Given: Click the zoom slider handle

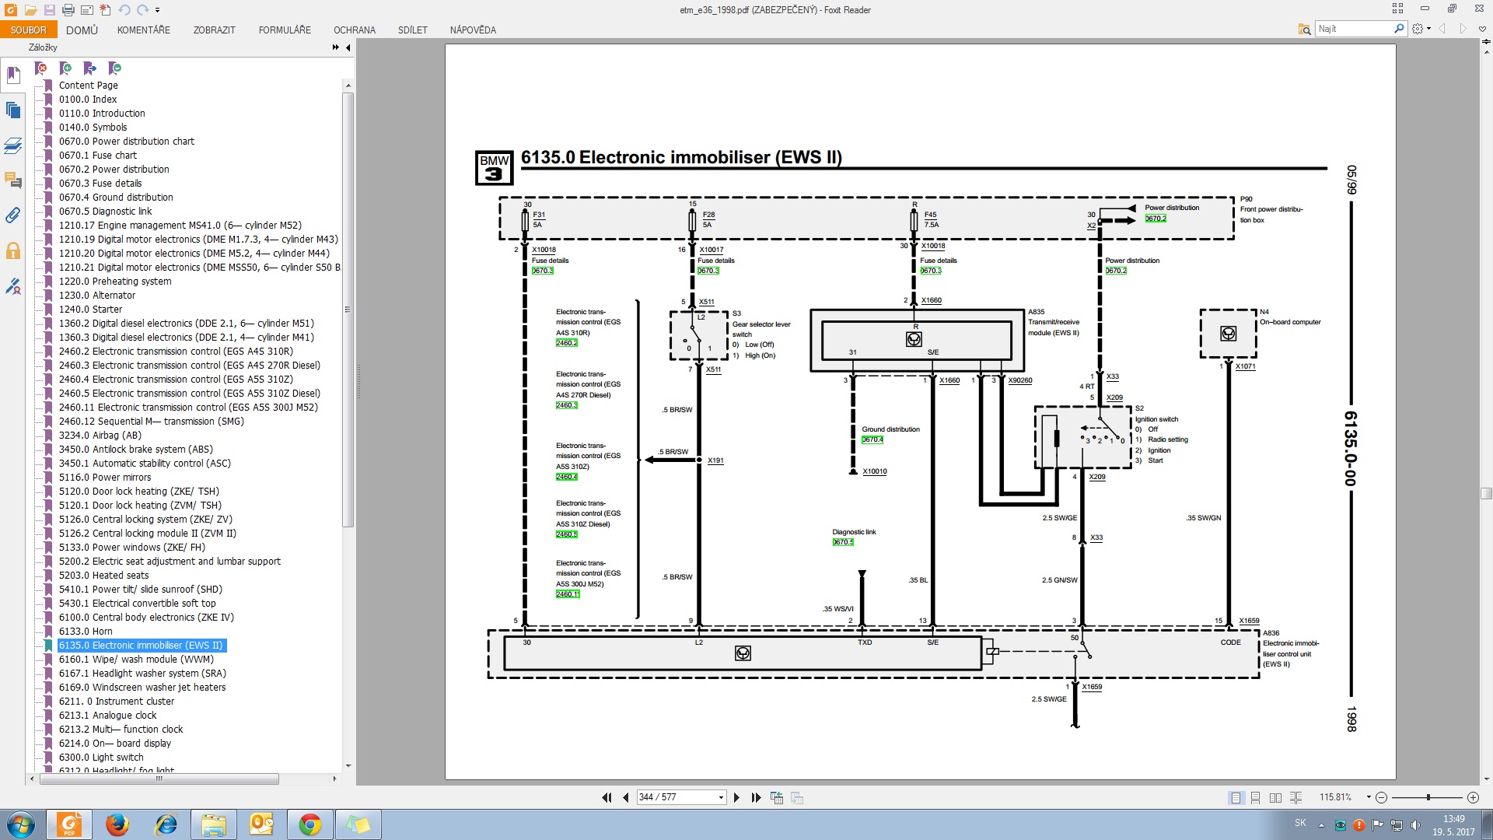Looking at the screenshot, I should (1428, 797).
